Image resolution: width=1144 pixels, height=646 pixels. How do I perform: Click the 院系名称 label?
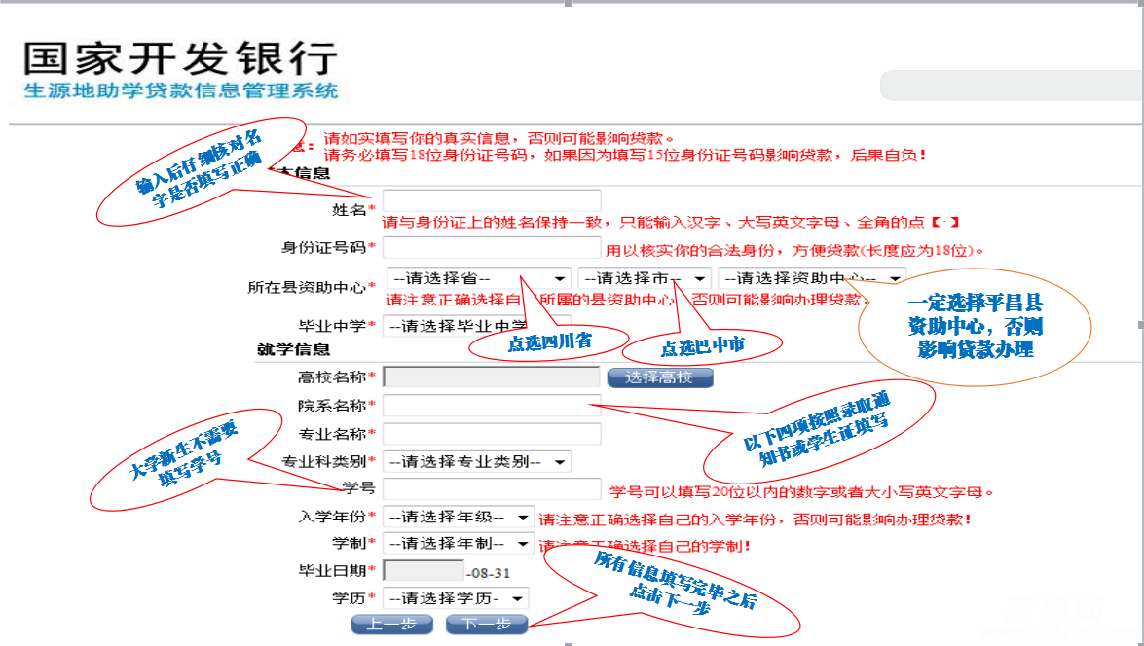coord(333,406)
